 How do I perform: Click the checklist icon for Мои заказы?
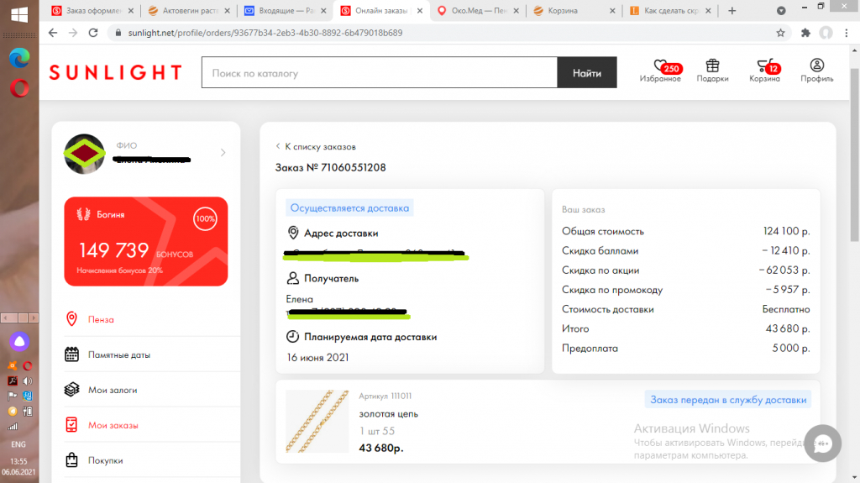71,424
